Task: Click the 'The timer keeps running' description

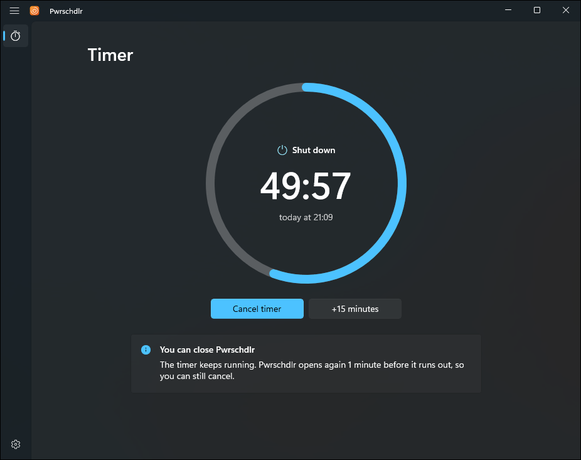Action: tap(312, 370)
